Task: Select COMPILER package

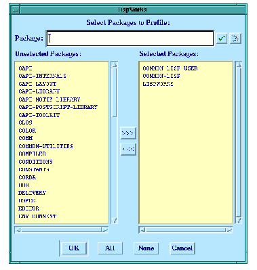Action: (x=32, y=154)
